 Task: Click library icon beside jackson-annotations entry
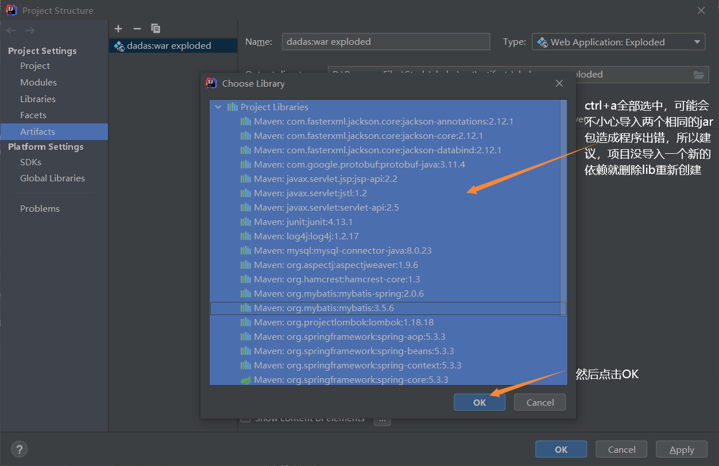245,122
